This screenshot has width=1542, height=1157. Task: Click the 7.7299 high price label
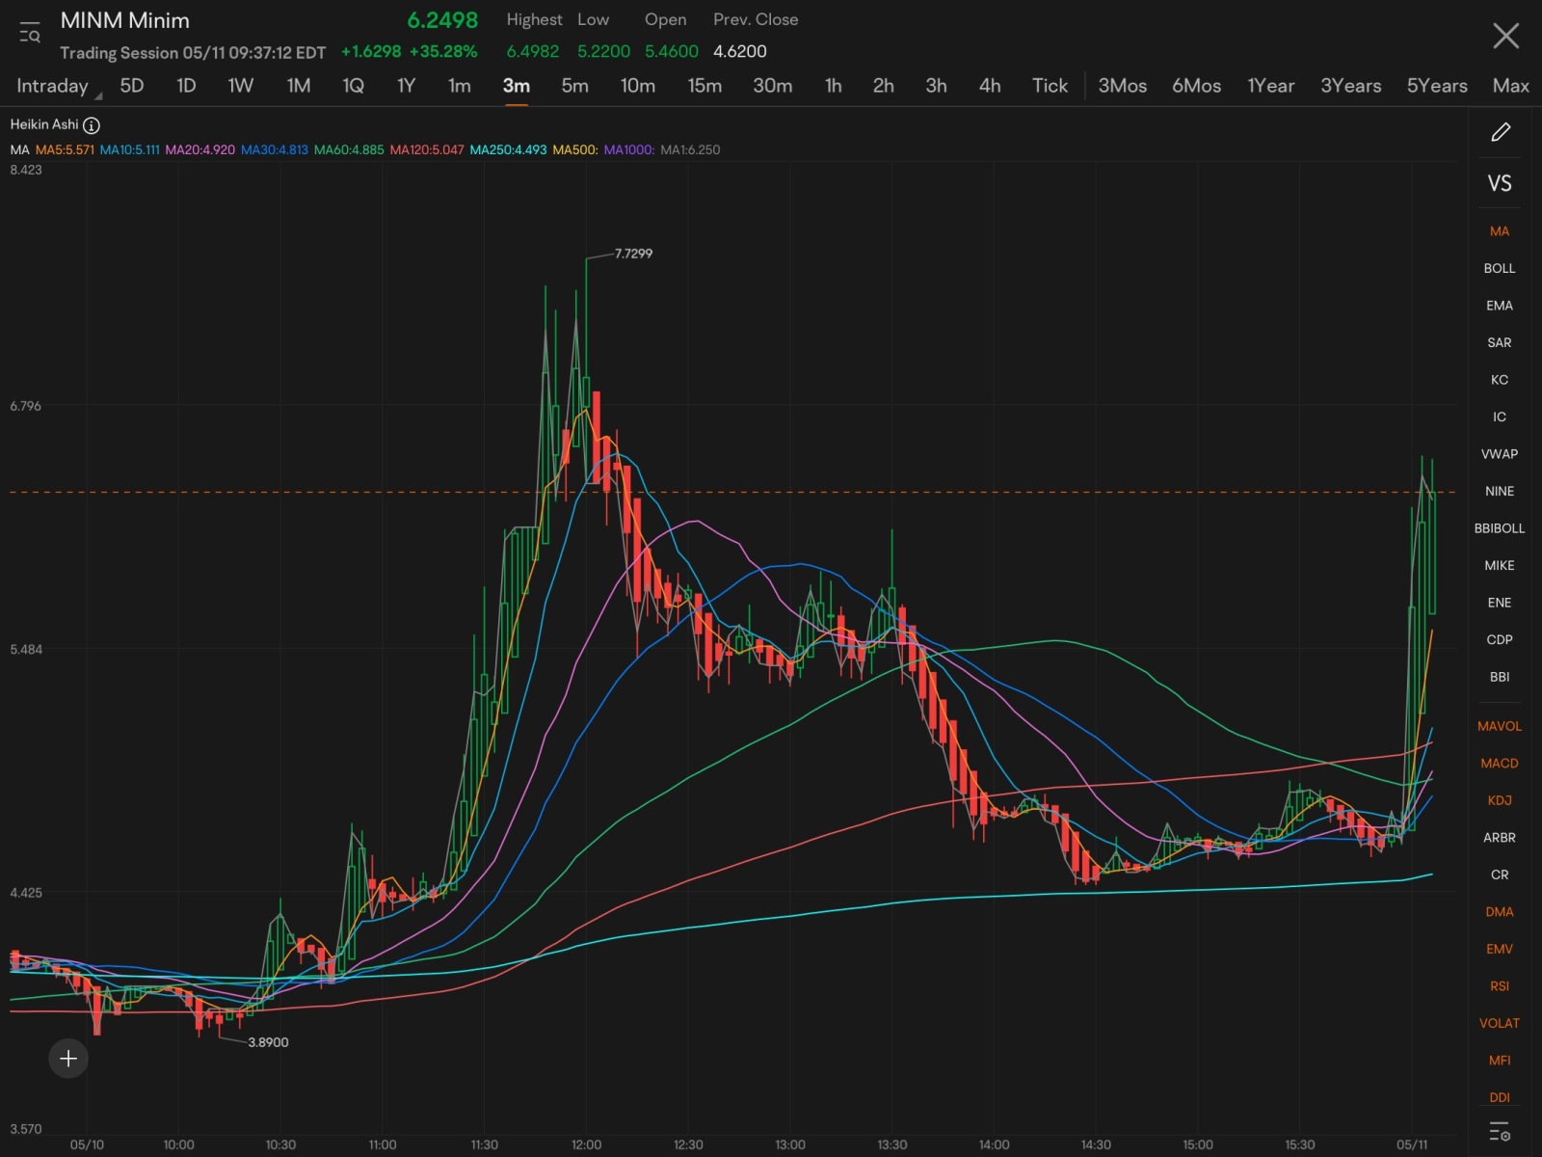tap(633, 254)
